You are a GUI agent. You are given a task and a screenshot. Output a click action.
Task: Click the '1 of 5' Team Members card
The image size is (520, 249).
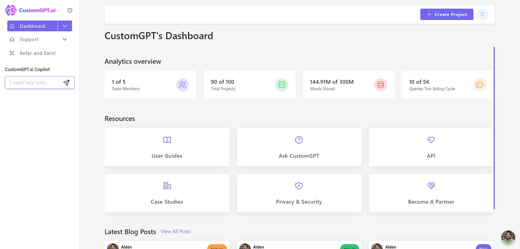150,85
